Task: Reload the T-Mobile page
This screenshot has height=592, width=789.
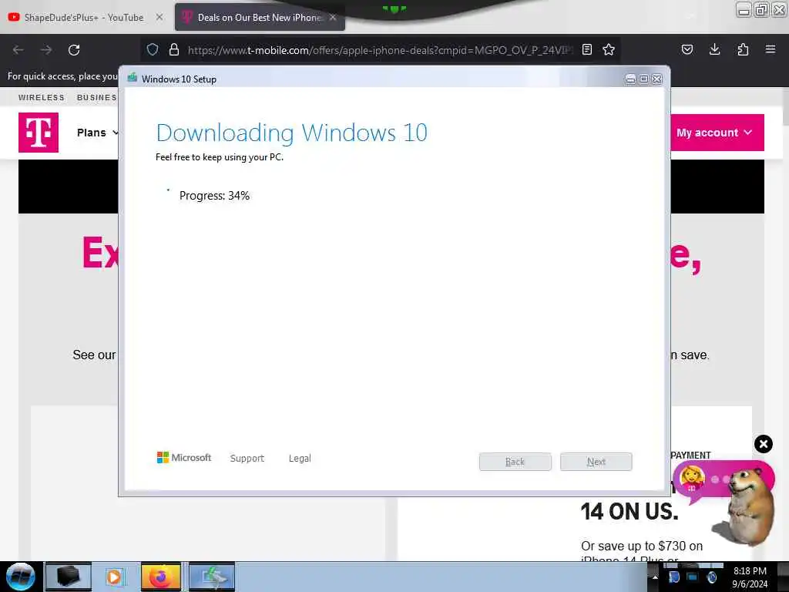Action: tap(74, 50)
